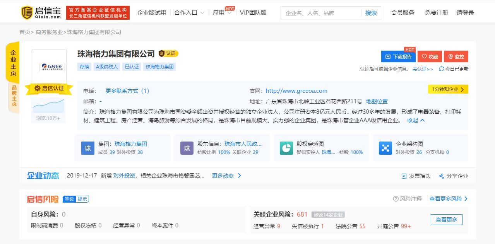The width and height of the screenshot is (495, 244).
Task: Open the Qixin.com 启信宝 logo
Action: click(41, 13)
